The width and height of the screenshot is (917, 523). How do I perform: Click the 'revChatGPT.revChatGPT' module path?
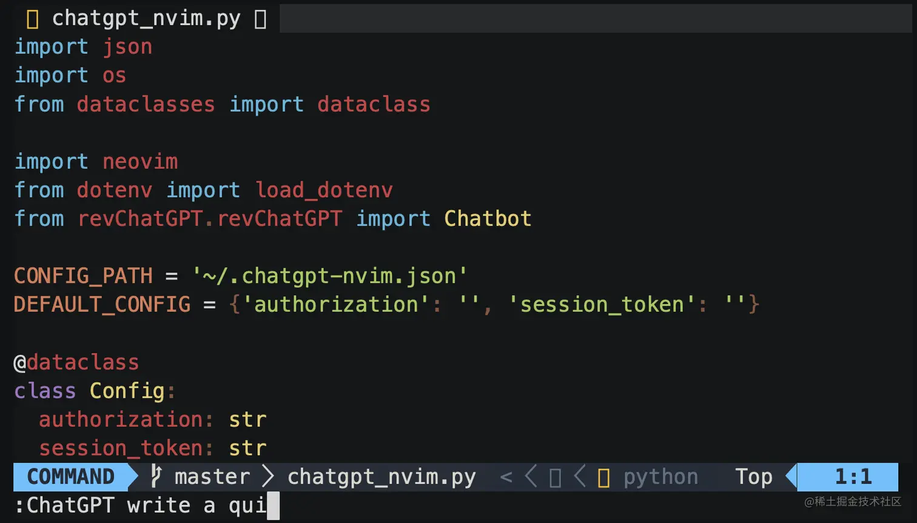click(210, 219)
